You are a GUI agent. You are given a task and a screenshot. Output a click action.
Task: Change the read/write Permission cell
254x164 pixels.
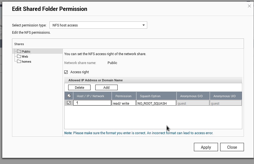(124, 103)
